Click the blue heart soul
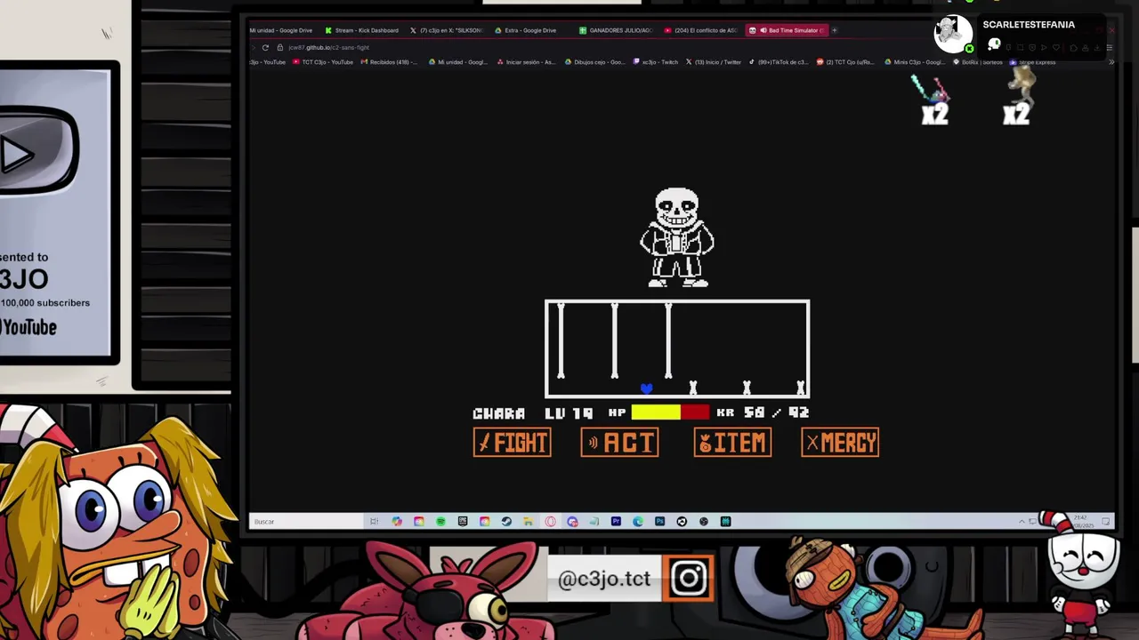 (x=647, y=388)
